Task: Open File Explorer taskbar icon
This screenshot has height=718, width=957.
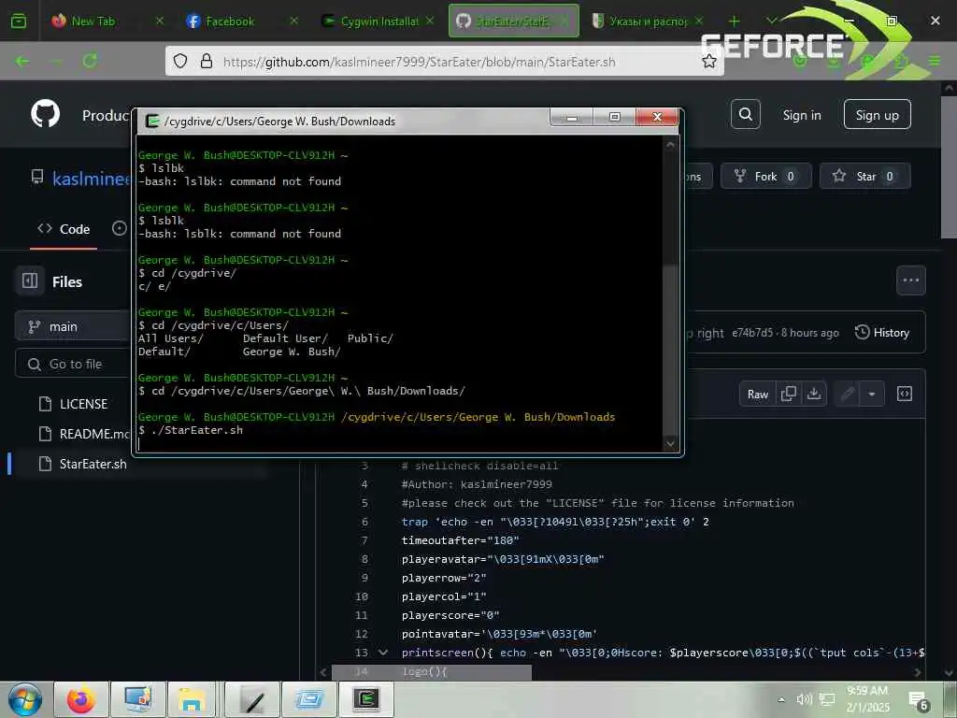Action: 191,699
